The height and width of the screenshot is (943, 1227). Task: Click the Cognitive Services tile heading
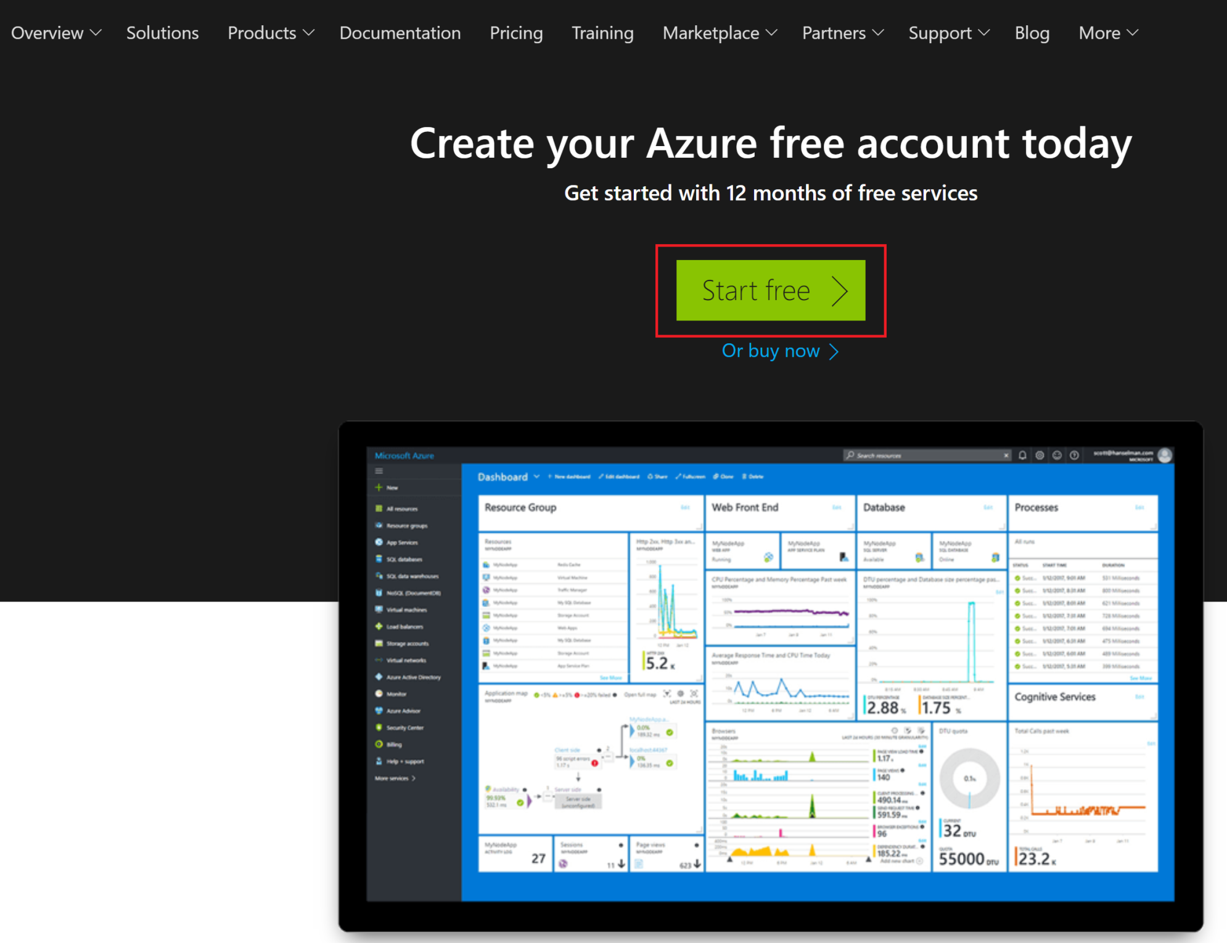[1055, 696]
